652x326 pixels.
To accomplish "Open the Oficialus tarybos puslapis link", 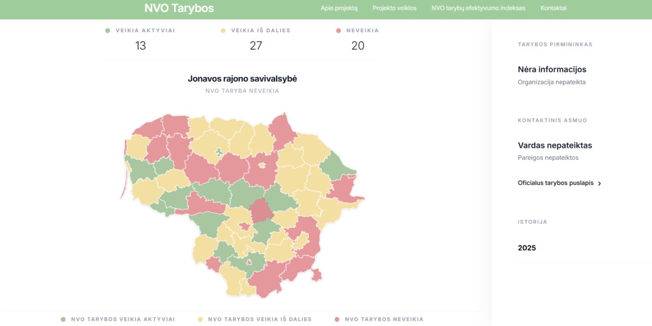I will pyautogui.click(x=556, y=183).
